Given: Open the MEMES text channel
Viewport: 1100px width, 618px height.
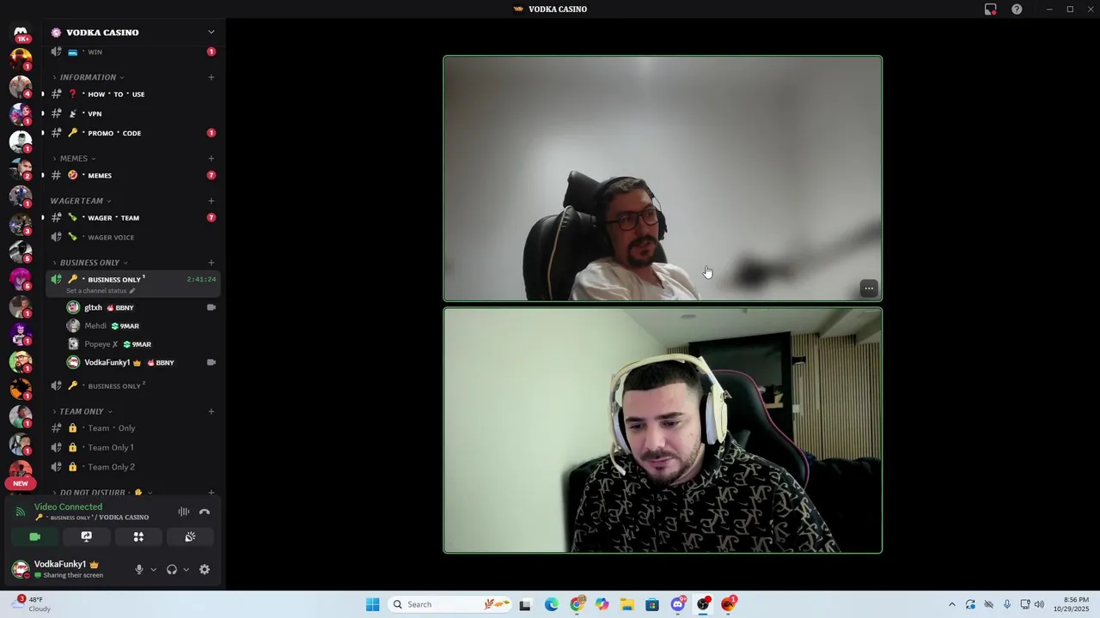Looking at the screenshot, I should tap(133, 175).
